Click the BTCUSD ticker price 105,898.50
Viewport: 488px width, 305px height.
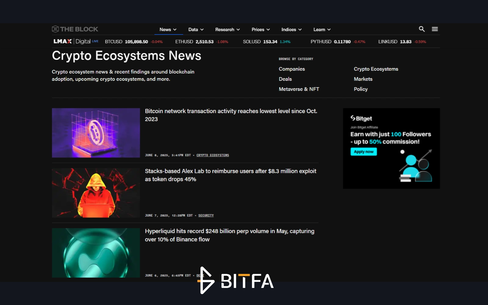(136, 42)
